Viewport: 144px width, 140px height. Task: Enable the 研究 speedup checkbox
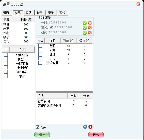(x=40, y=50)
